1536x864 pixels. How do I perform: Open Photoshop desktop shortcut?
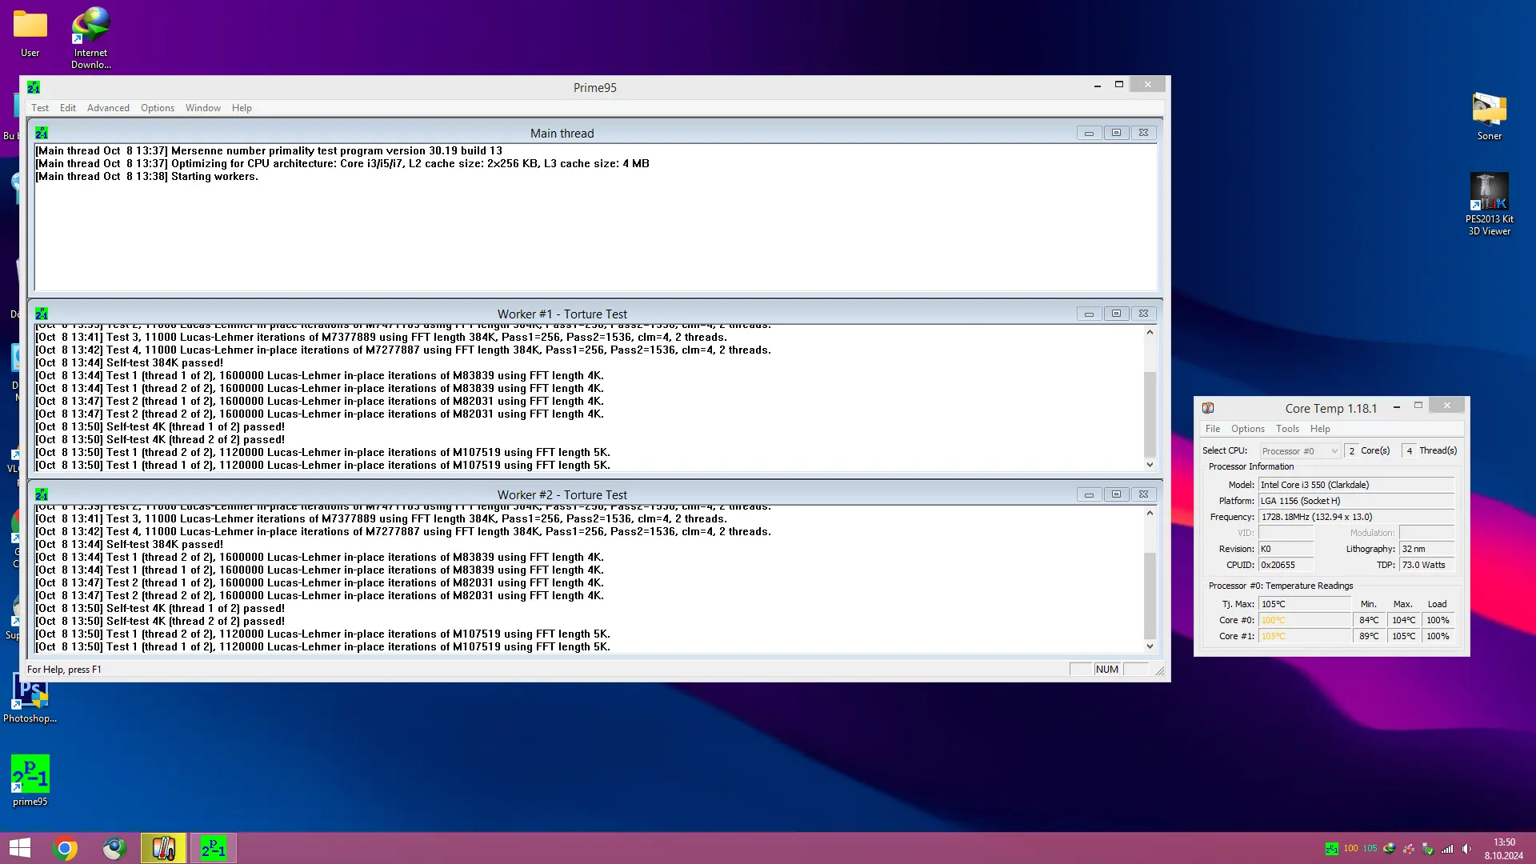30,698
